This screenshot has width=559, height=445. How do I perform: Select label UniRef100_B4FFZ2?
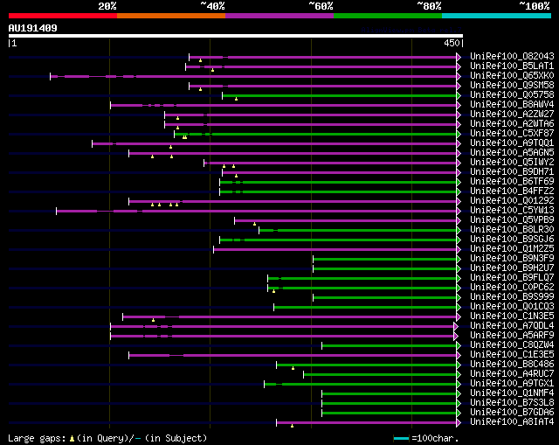coord(512,191)
